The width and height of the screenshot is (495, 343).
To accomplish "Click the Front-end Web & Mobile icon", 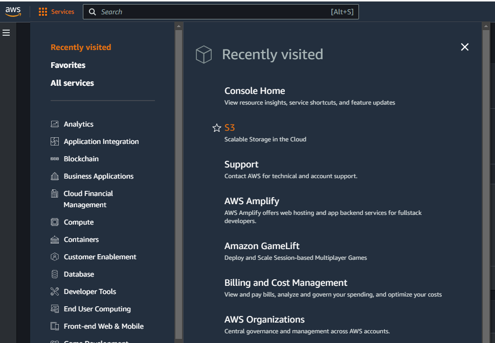I will click(55, 326).
